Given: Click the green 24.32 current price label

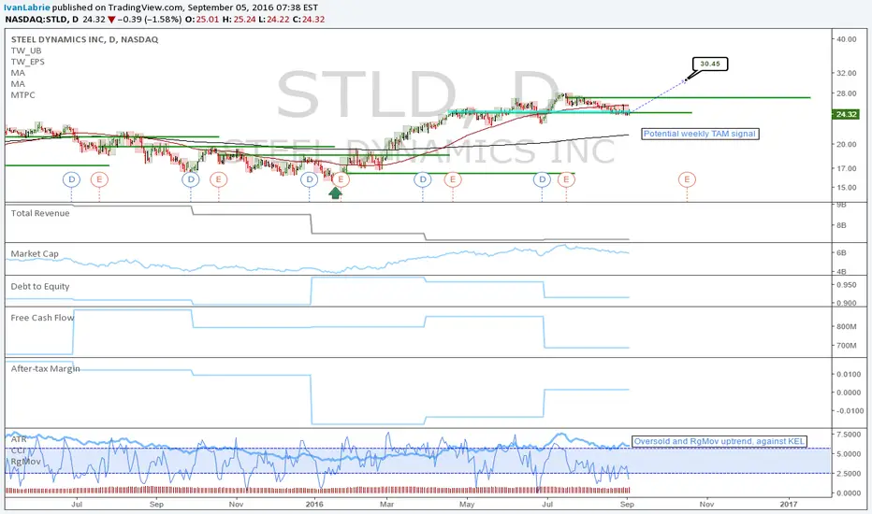Looking at the screenshot, I should pos(846,114).
